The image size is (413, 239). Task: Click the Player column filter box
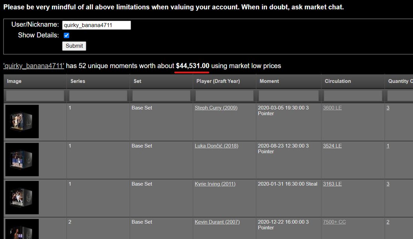[x=224, y=96]
